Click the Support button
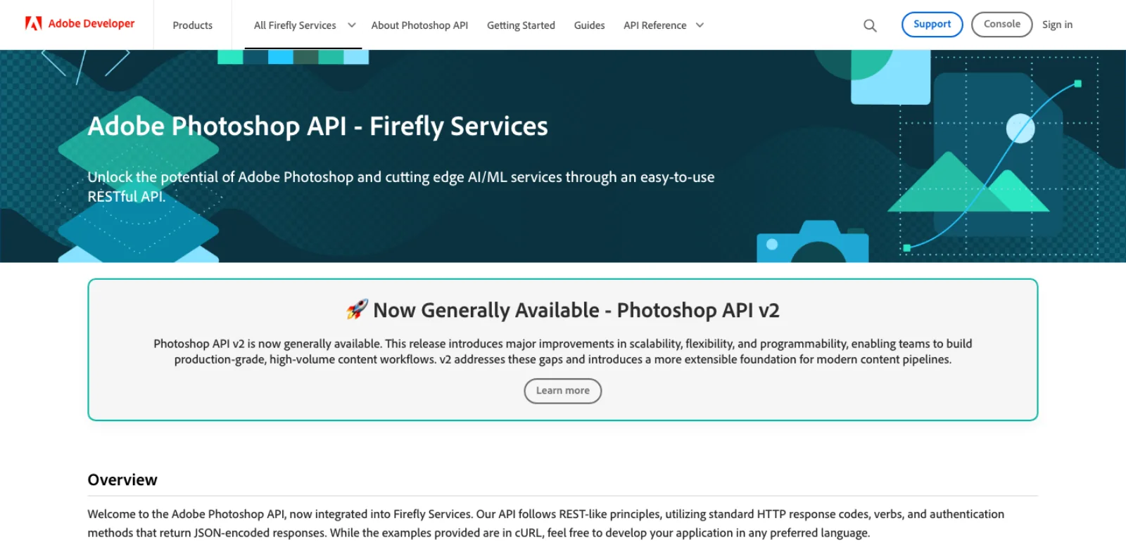 [x=932, y=25]
